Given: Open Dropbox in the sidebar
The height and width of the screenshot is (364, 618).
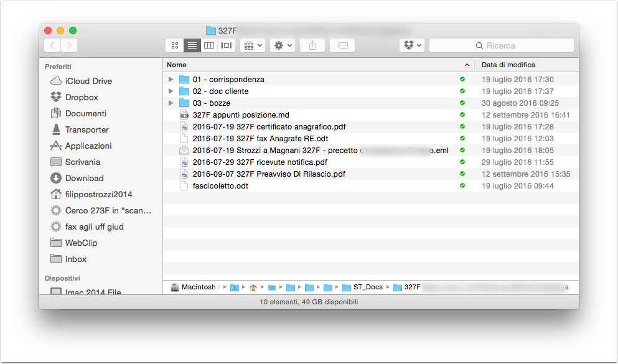Looking at the screenshot, I should [x=75, y=97].
